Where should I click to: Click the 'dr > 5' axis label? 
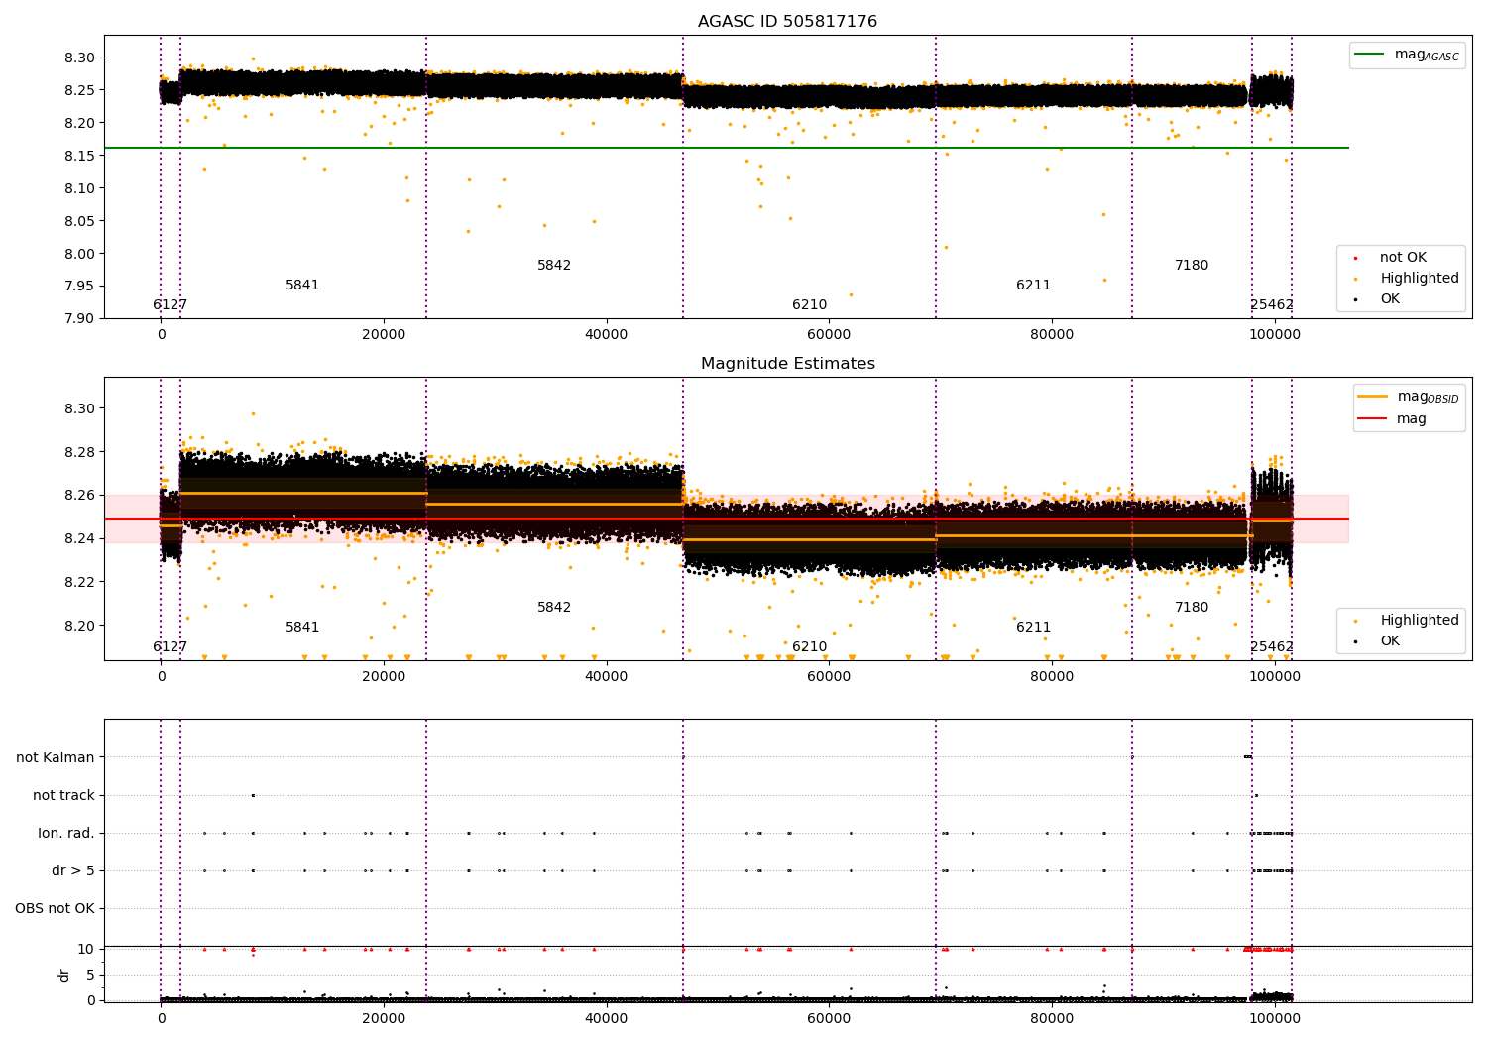(x=73, y=871)
